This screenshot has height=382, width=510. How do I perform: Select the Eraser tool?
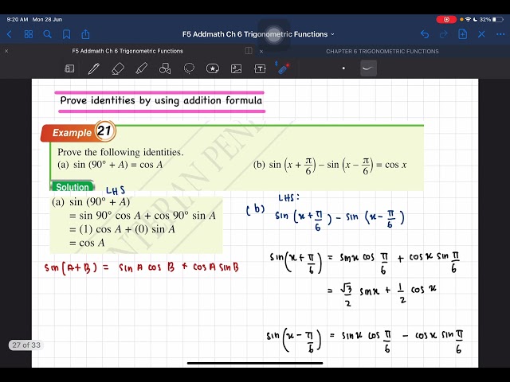(118, 68)
